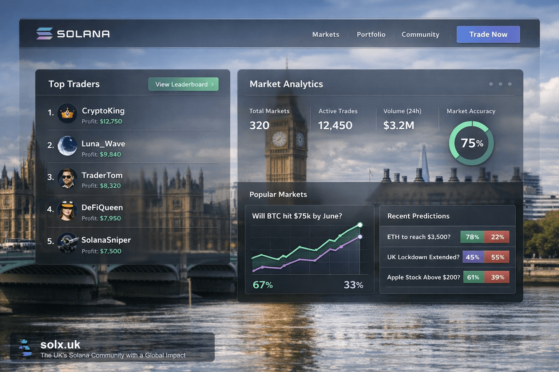Select first dot in Market Analytics header
Screen dimensions: 559x372
[x=491, y=84]
